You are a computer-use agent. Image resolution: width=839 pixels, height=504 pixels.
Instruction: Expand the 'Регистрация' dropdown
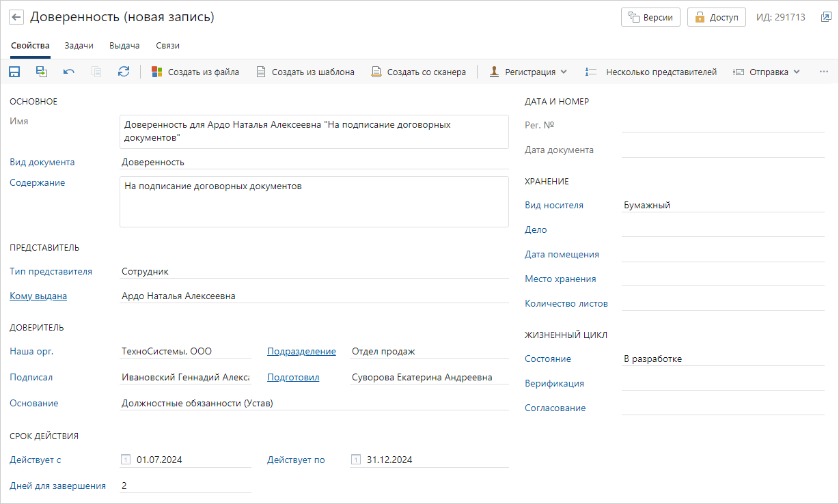tap(528, 72)
